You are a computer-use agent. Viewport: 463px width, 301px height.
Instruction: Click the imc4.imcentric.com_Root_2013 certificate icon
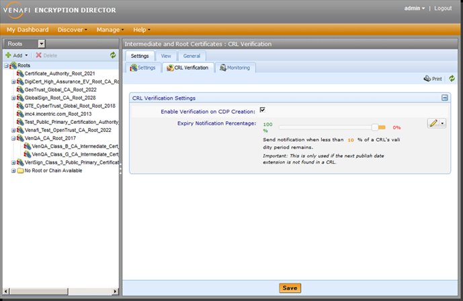point(20,114)
